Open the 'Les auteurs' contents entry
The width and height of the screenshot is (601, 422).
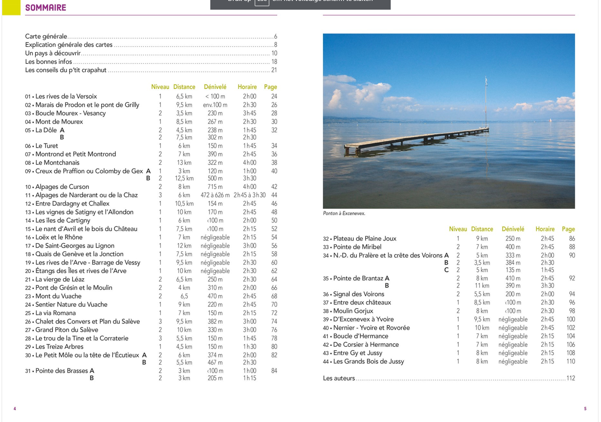coord(339,378)
